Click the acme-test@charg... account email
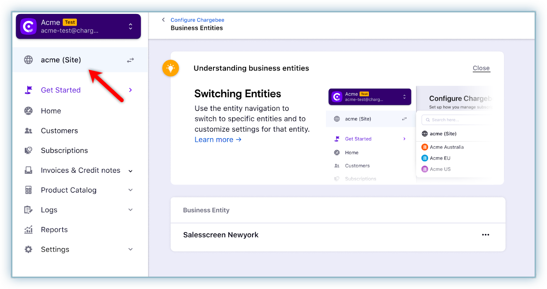Image resolution: width=547 pixels, height=289 pixels. coord(70,31)
